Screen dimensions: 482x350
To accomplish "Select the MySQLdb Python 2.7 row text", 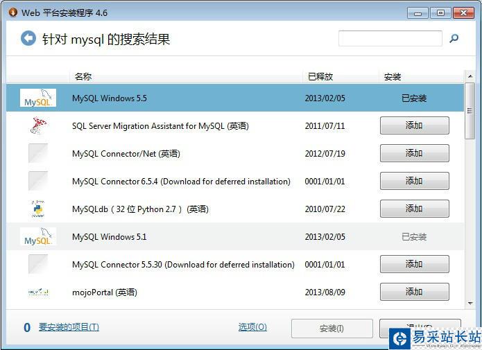I will [x=140, y=209].
